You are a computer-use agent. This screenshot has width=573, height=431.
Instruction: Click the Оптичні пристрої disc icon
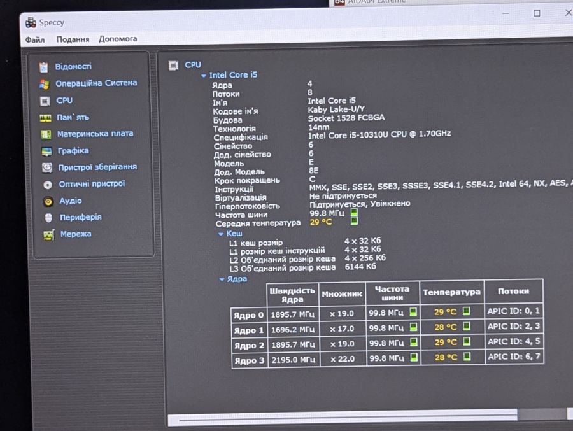coord(48,185)
